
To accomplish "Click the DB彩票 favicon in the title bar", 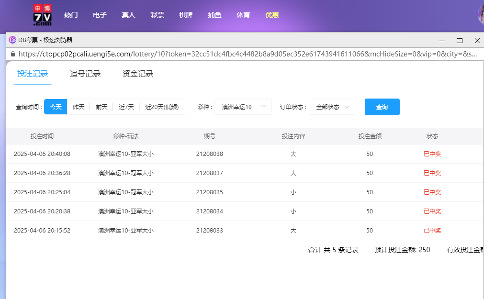I will [12, 41].
